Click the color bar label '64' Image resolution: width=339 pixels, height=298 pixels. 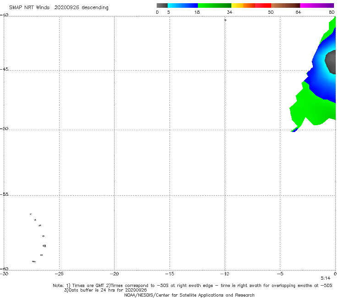(298, 12)
